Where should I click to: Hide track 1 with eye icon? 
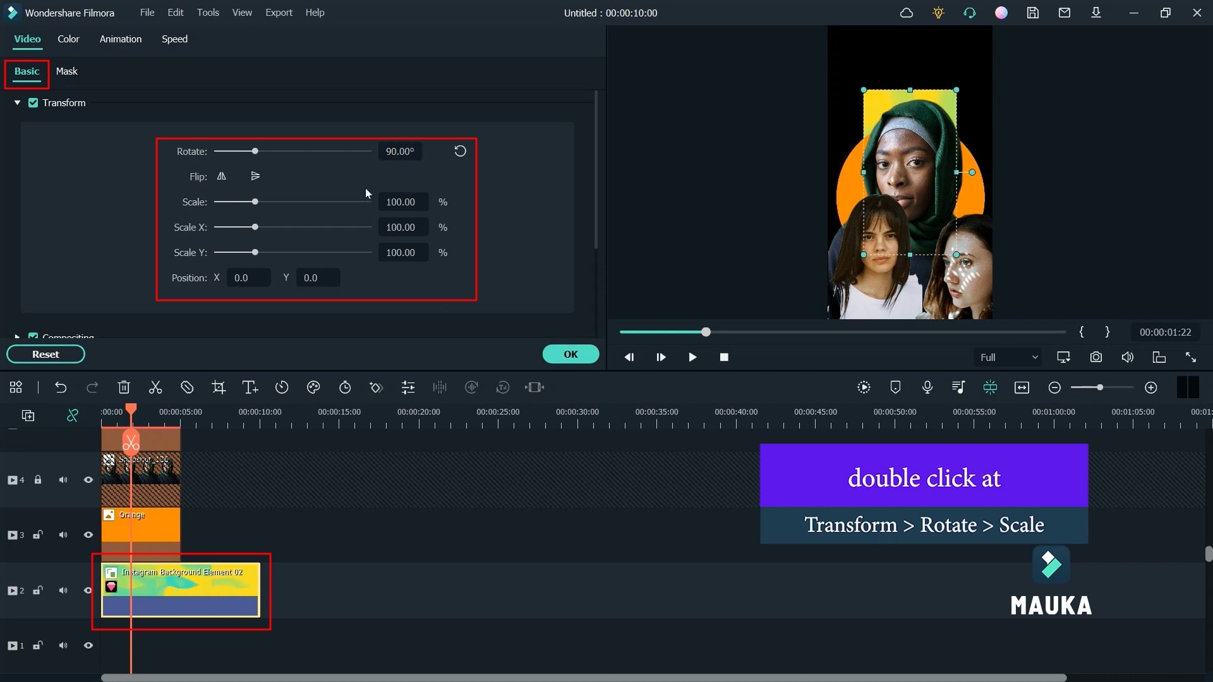point(88,645)
